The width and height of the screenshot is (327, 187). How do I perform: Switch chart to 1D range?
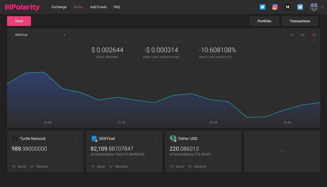pos(291,35)
